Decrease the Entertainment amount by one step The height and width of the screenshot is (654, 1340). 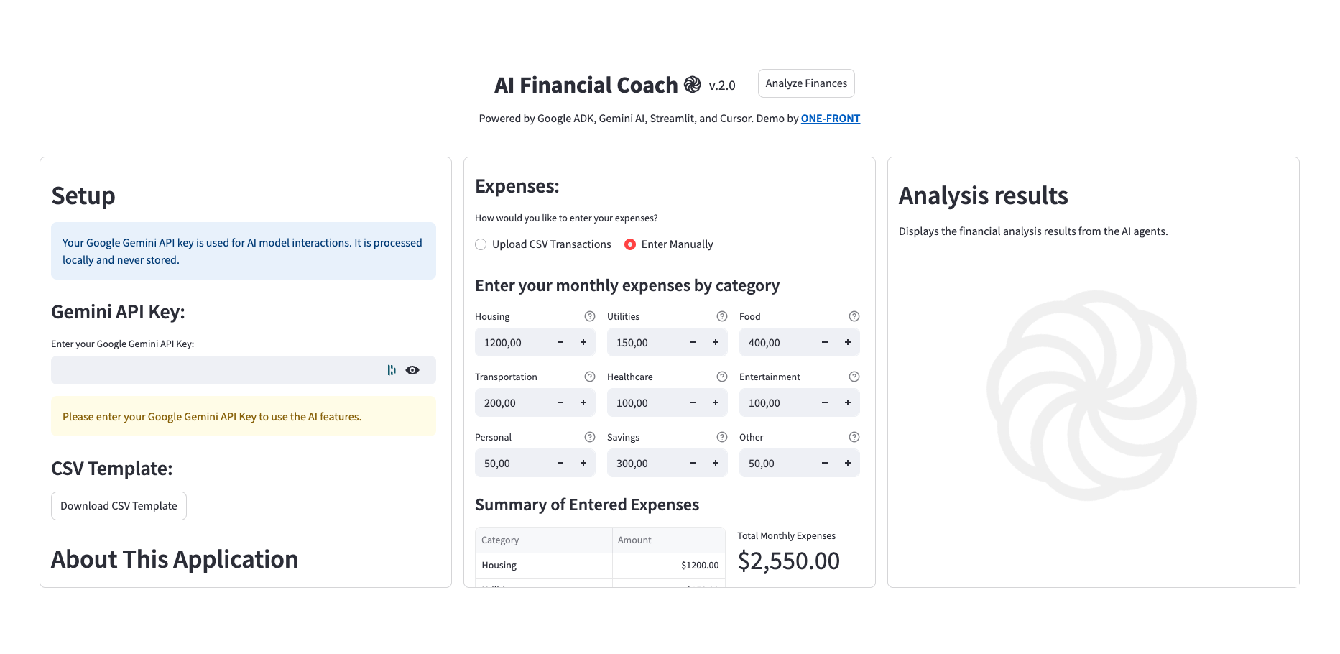[825, 403]
